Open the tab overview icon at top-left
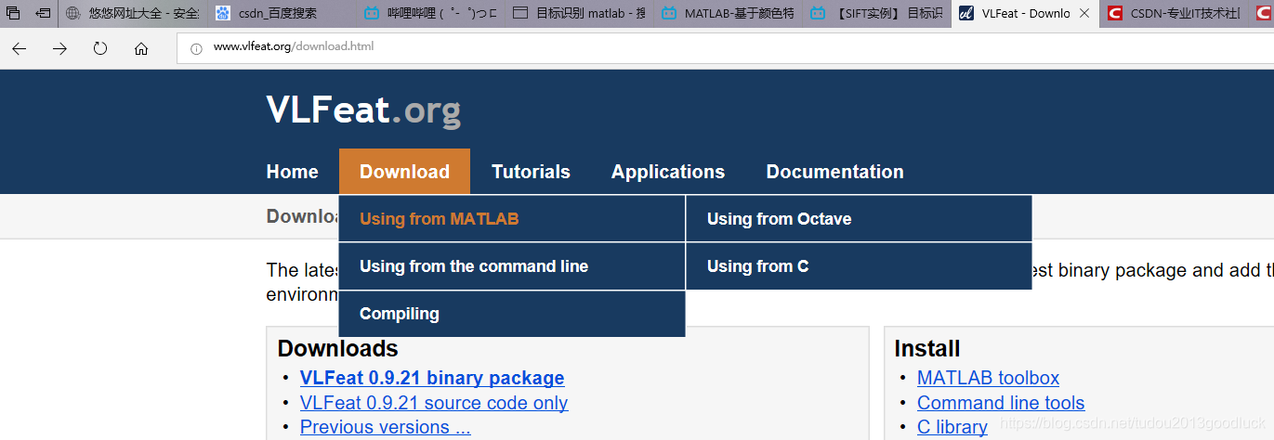 (13, 13)
